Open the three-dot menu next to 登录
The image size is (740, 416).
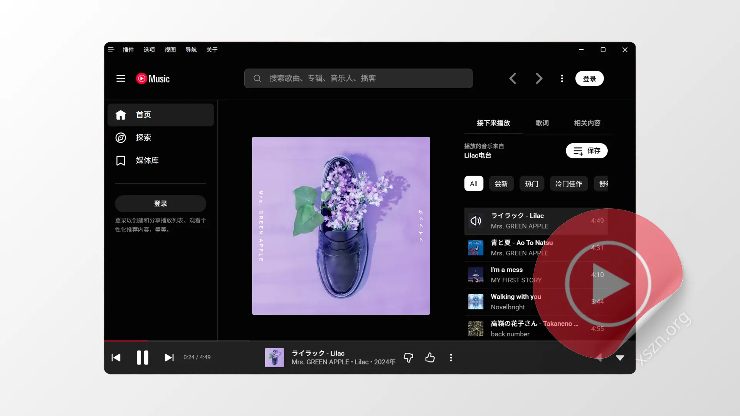click(x=562, y=78)
